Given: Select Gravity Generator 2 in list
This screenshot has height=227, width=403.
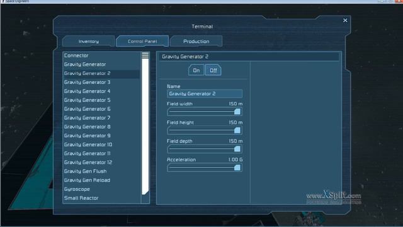Looking at the screenshot, I should click(x=101, y=73).
